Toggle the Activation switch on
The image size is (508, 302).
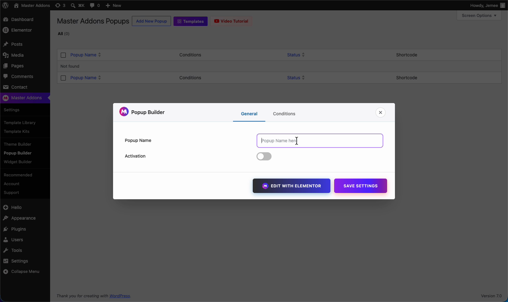(x=264, y=156)
